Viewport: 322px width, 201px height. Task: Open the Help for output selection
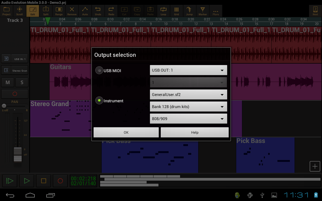[194, 132]
